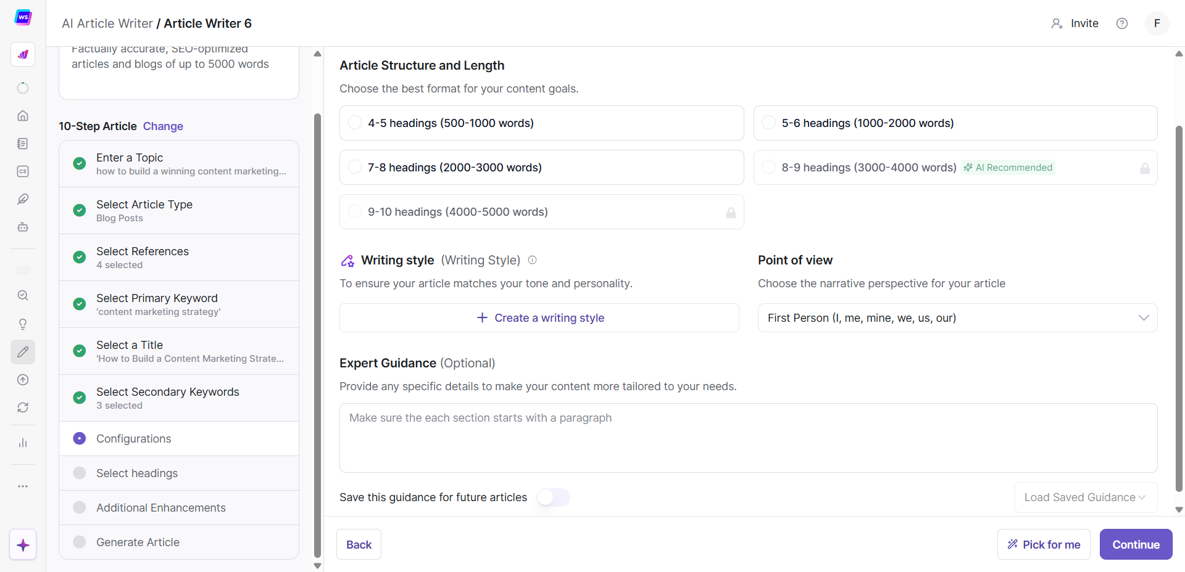Click the CS square sidebar icon
The image size is (1185, 572).
coord(23,171)
